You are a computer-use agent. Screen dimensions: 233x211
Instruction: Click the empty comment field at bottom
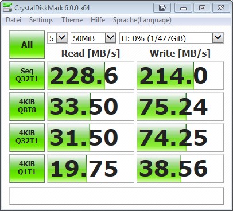tap(116, 196)
